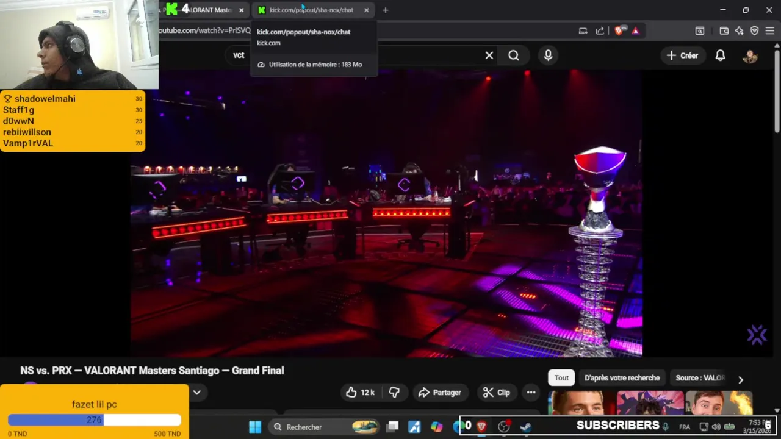Close the VALORANT Masters YouTube tab
Screen dimensions: 781x439
(x=241, y=10)
